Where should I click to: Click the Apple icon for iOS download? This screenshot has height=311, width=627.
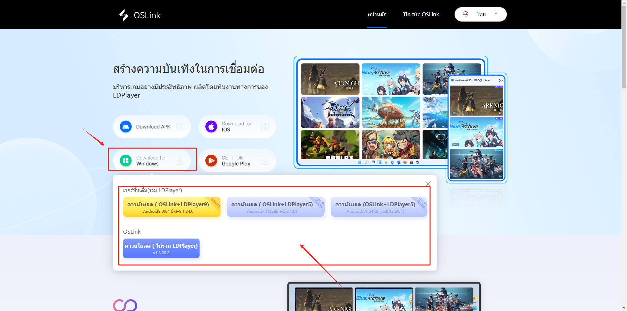coord(211,127)
